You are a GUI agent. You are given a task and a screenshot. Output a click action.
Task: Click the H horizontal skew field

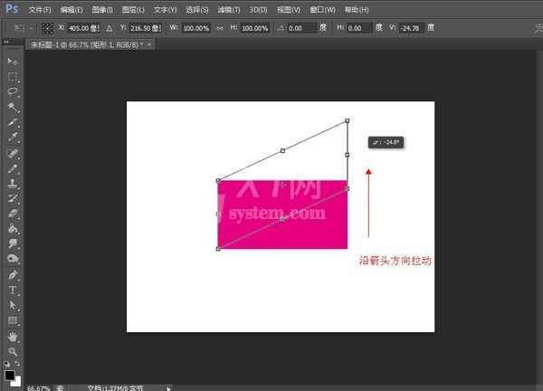[x=359, y=28]
